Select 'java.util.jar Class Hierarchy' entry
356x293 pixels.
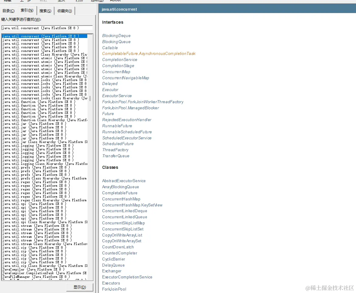[x=45, y=142]
